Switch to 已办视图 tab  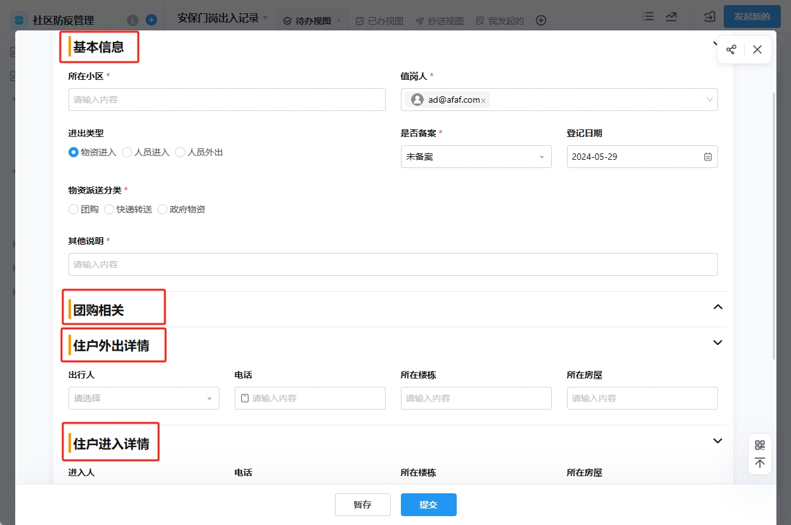click(379, 21)
